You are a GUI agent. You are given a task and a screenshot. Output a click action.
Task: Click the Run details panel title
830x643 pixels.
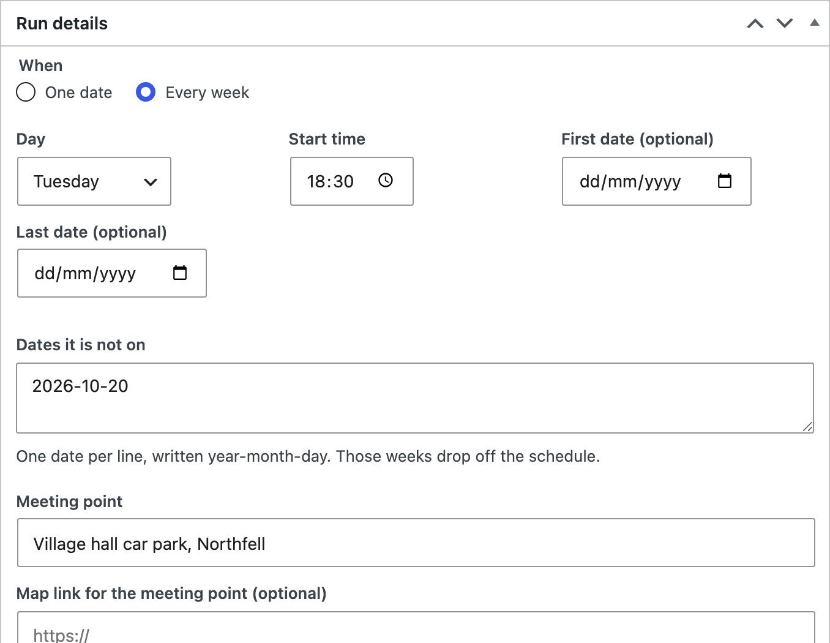click(x=62, y=23)
